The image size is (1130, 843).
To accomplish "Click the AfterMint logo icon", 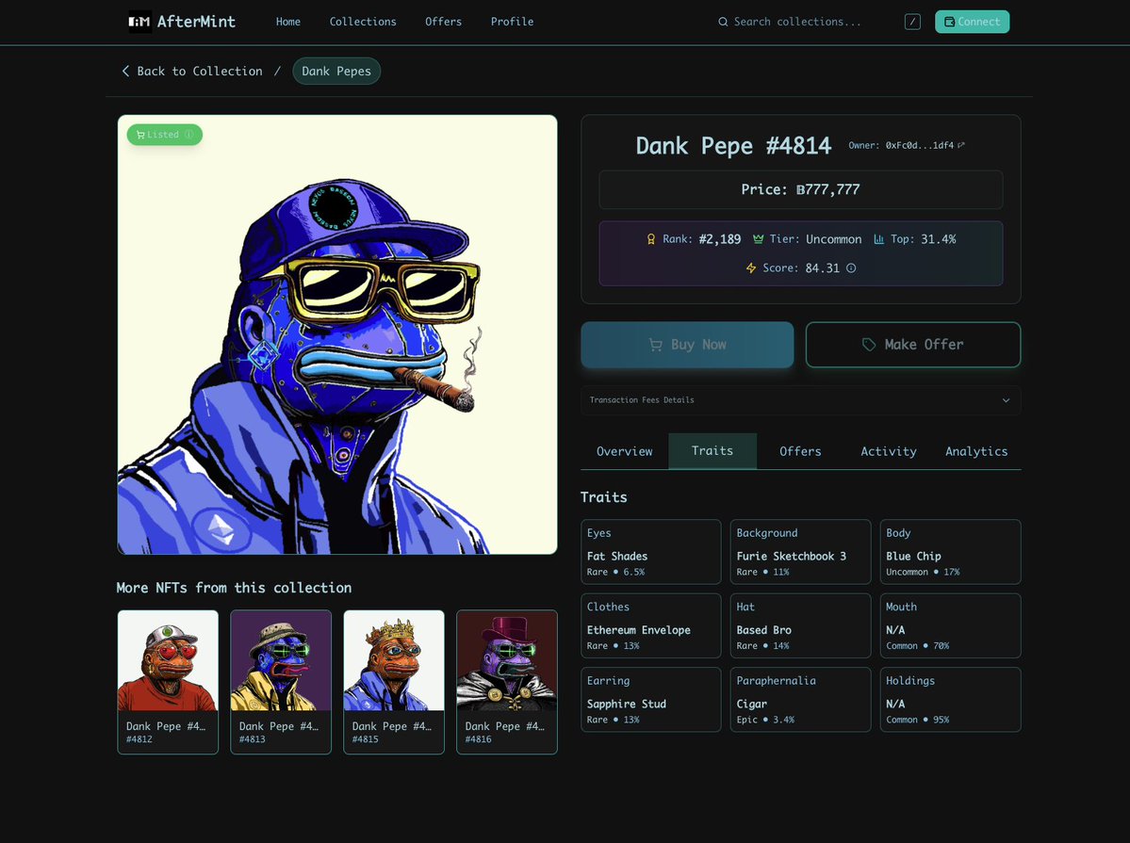I will pyautogui.click(x=139, y=22).
